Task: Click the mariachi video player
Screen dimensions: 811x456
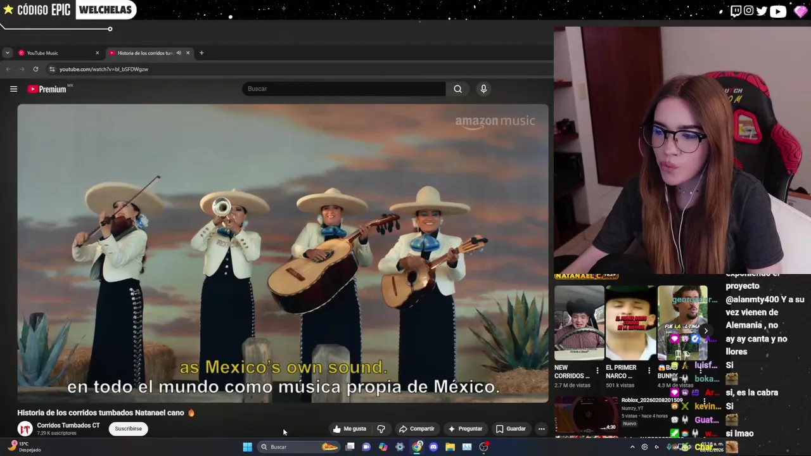Action: [x=283, y=253]
